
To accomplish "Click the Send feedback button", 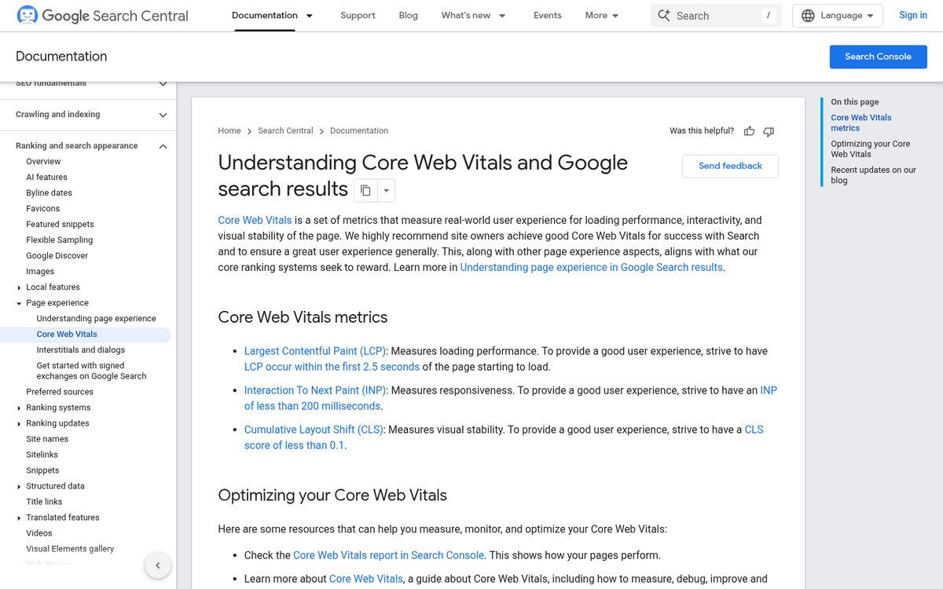I will [730, 166].
